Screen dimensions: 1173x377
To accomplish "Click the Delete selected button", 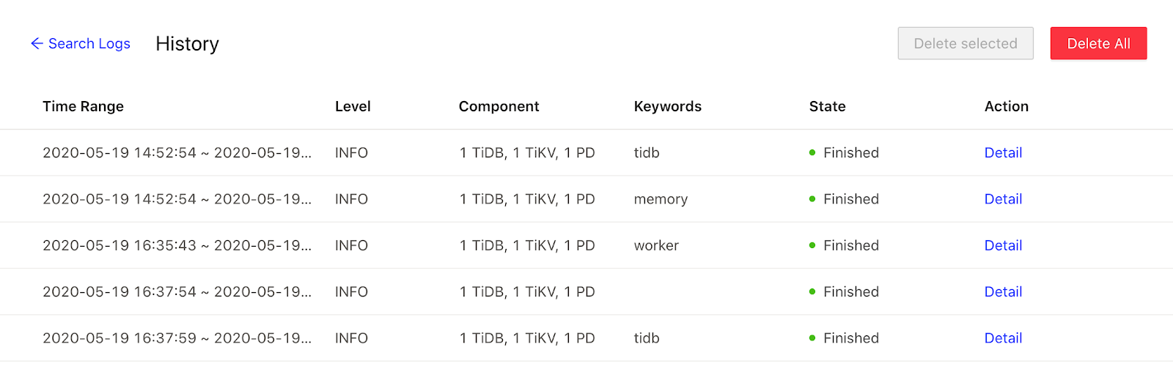I will [965, 44].
